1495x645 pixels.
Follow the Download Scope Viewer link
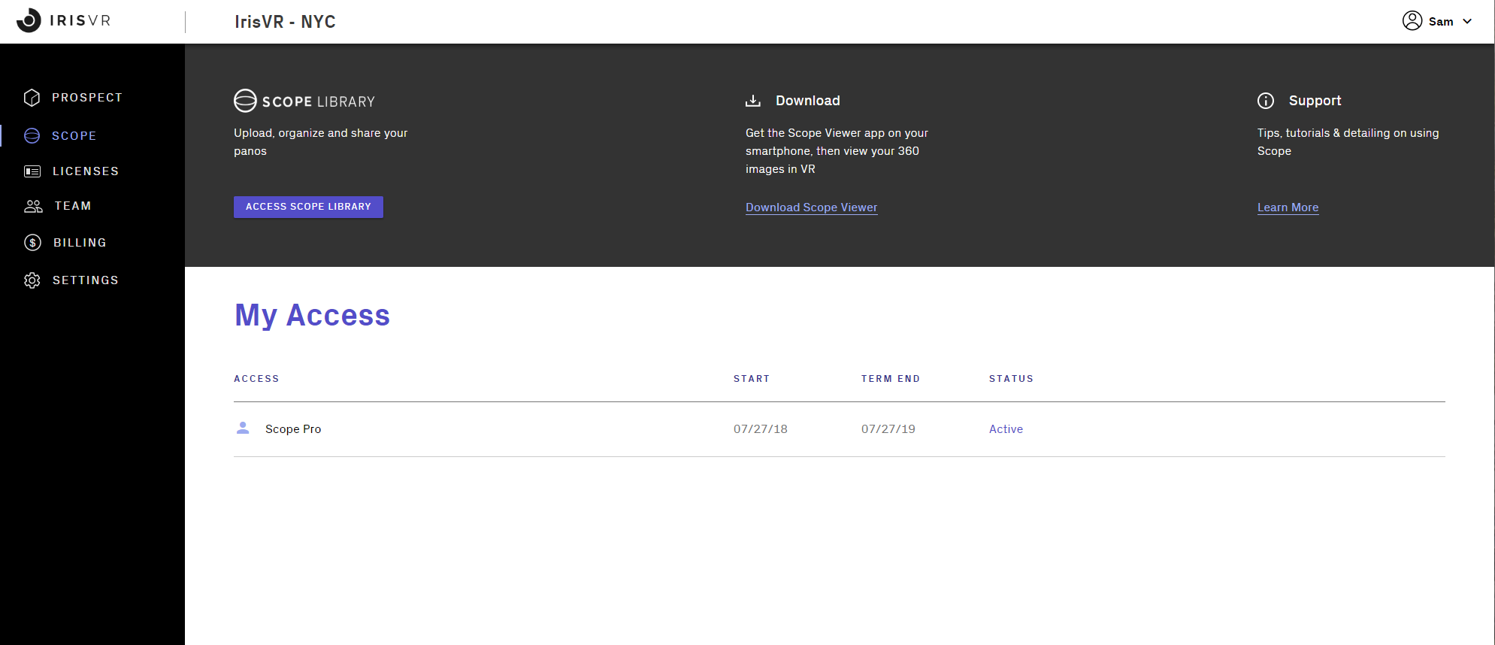tap(811, 207)
